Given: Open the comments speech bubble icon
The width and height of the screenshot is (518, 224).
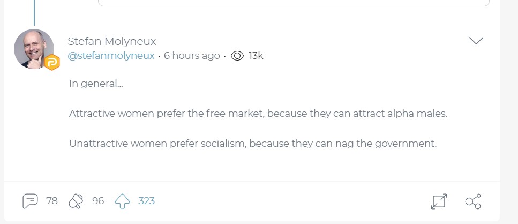Looking at the screenshot, I should [x=31, y=201].
